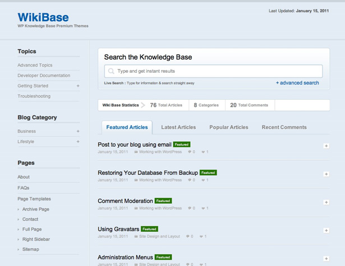The image size is (345, 266).
Task: Click the '76 Total Articles' statistic
Action: tap(166, 105)
